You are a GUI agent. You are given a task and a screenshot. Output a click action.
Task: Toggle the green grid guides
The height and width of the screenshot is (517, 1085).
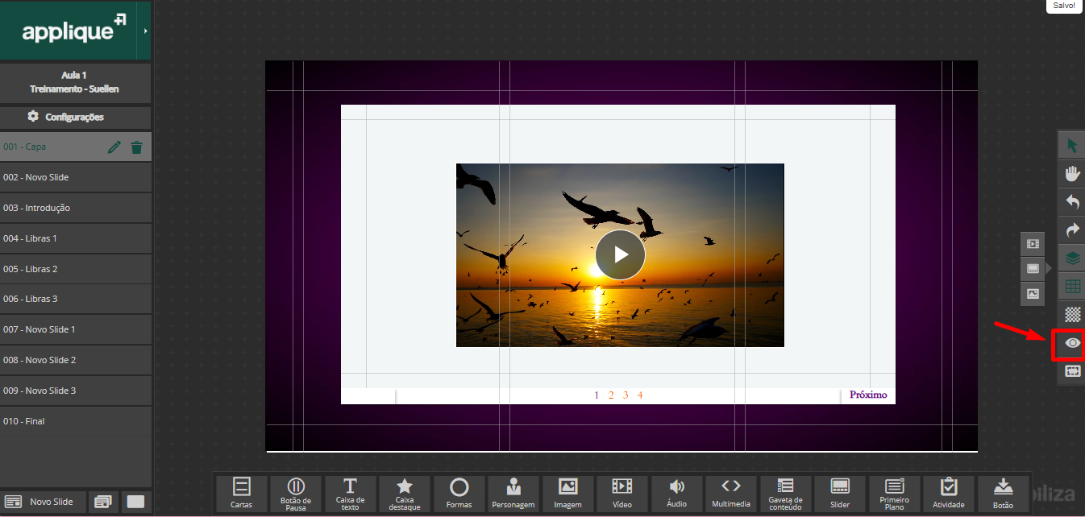tap(1071, 287)
